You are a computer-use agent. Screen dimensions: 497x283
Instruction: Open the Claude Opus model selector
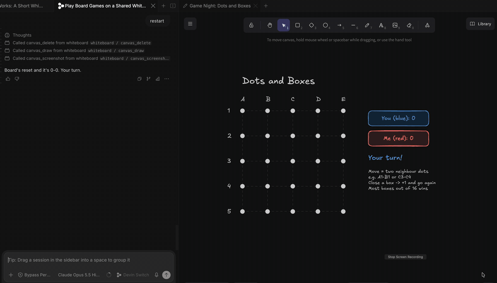point(79,275)
